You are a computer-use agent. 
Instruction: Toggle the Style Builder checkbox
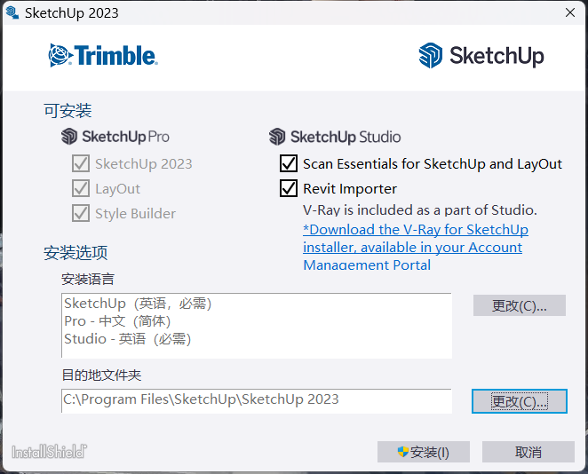[x=80, y=213]
